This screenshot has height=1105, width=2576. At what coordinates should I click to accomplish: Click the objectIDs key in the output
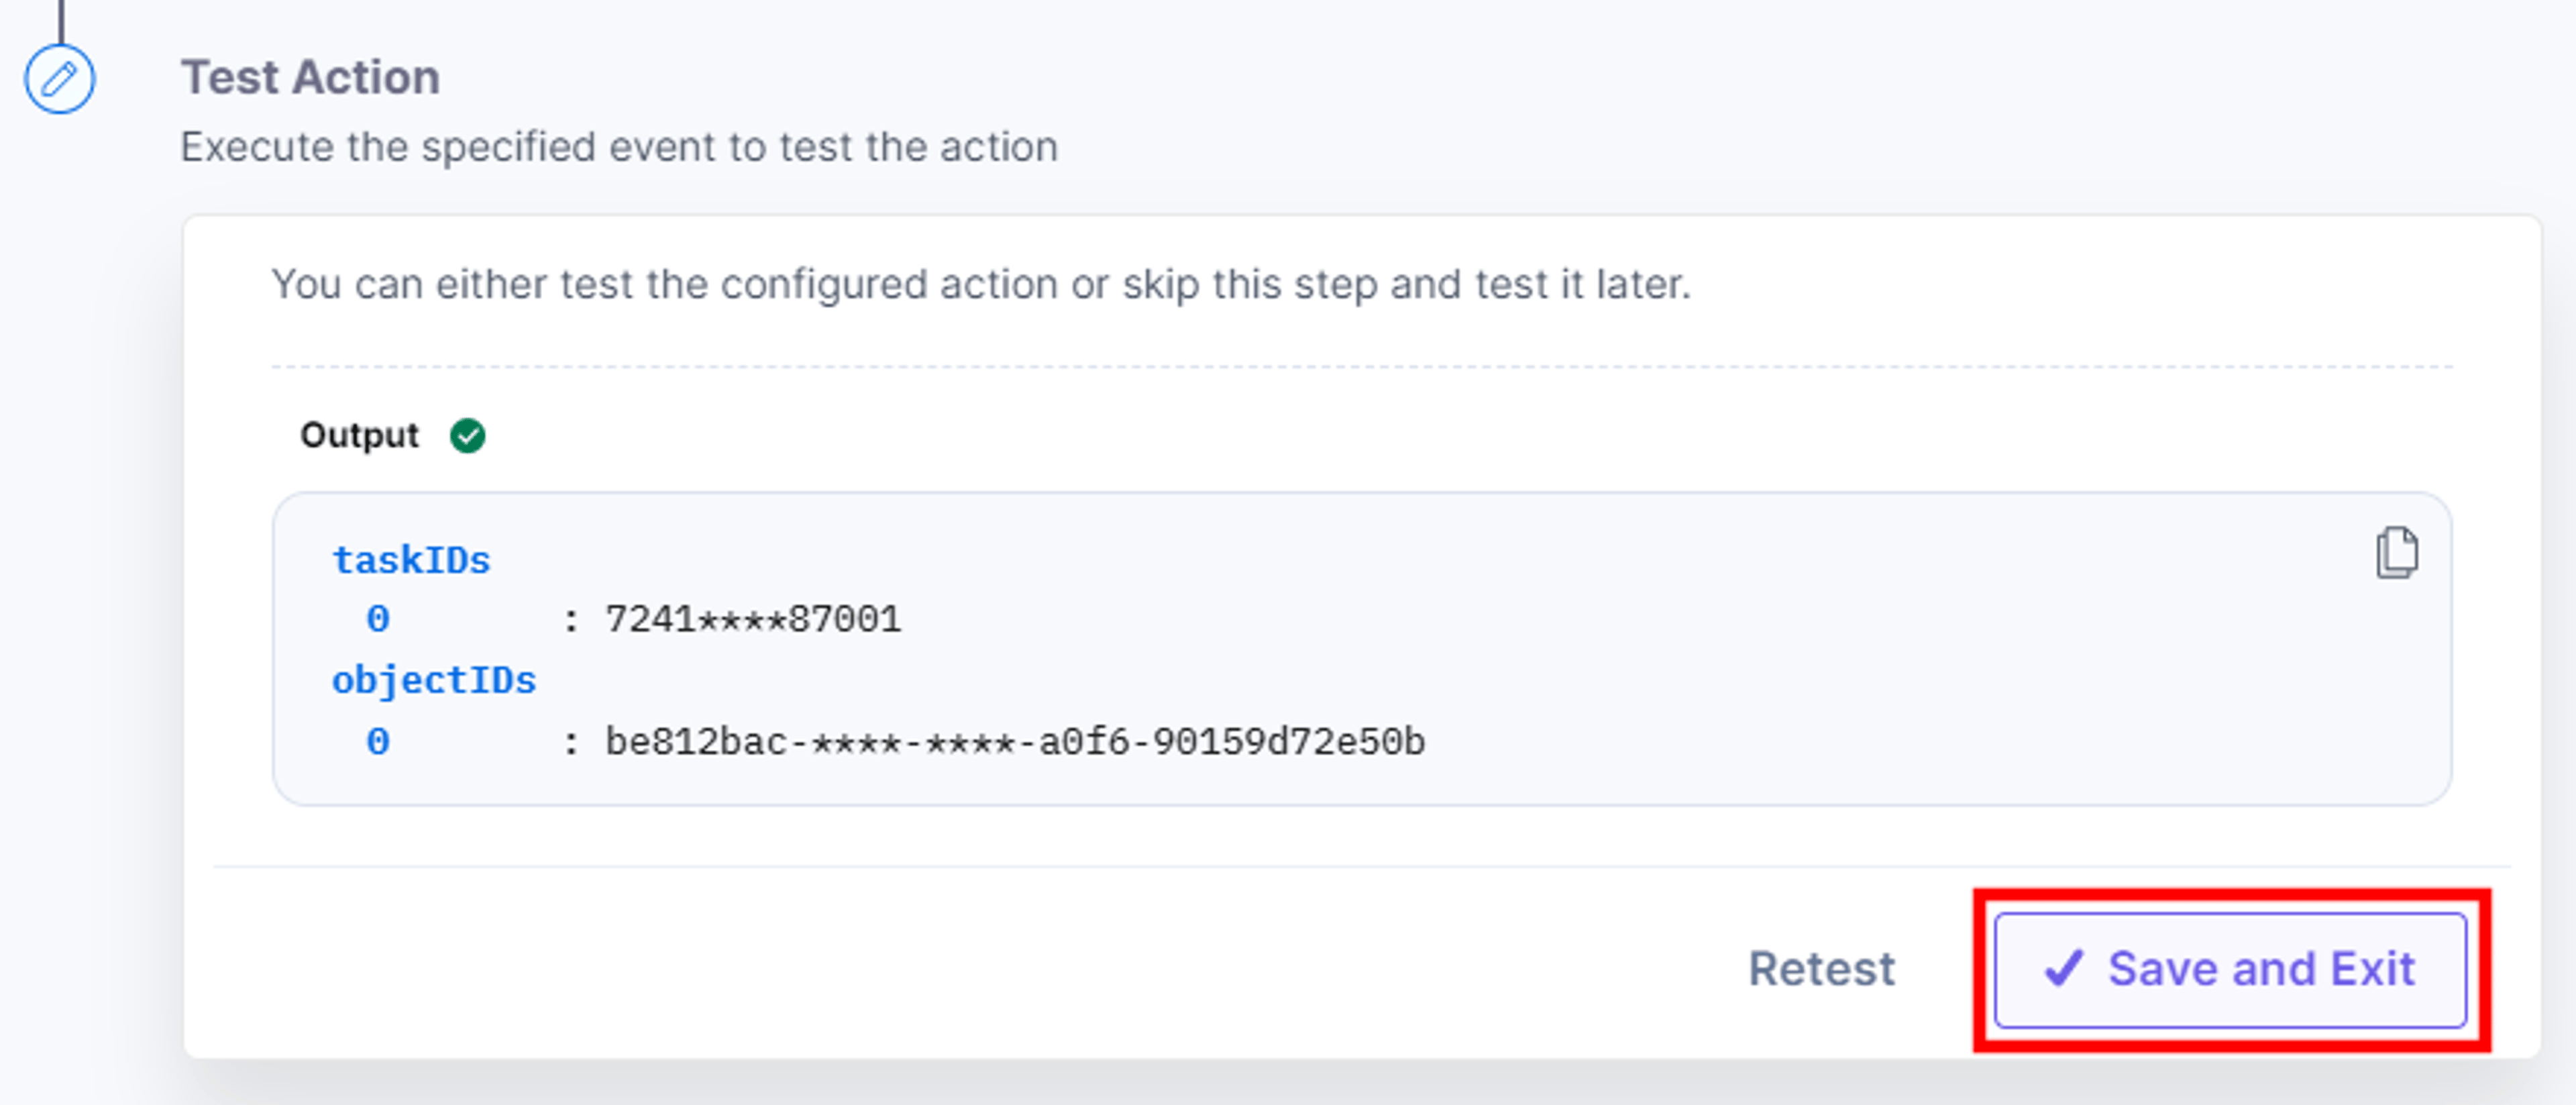pyautogui.click(x=434, y=680)
